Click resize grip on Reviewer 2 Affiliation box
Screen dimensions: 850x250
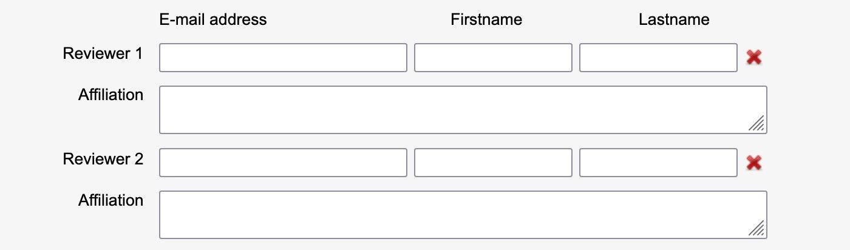tap(756, 229)
